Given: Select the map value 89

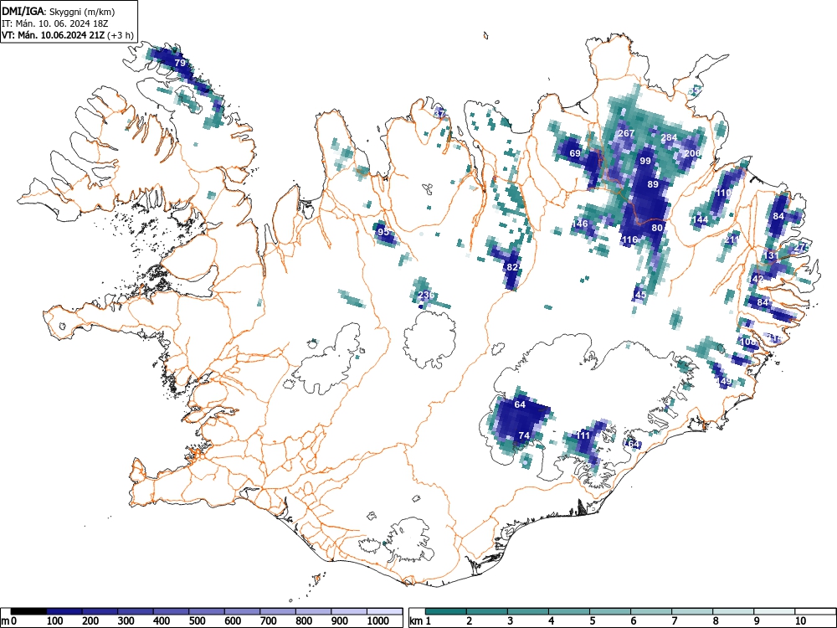Looking at the screenshot, I should coord(653,184).
